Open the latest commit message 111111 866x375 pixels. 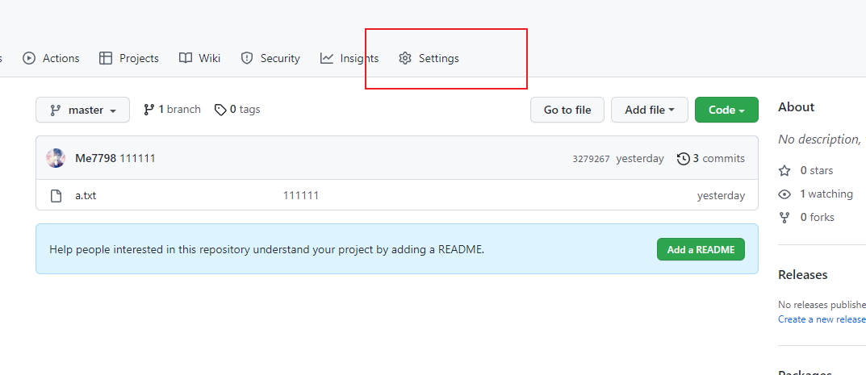point(137,158)
